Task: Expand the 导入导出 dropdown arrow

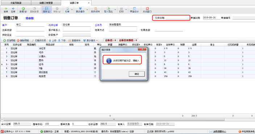Action: tap(115, 10)
